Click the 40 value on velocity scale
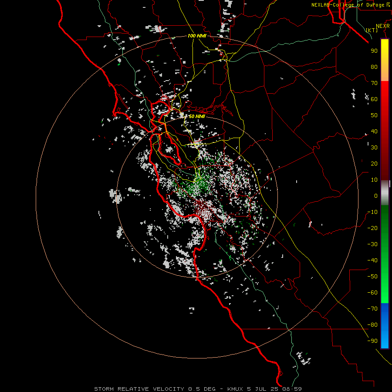The width and height of the screenshot is (392, 392). (374, 131)
